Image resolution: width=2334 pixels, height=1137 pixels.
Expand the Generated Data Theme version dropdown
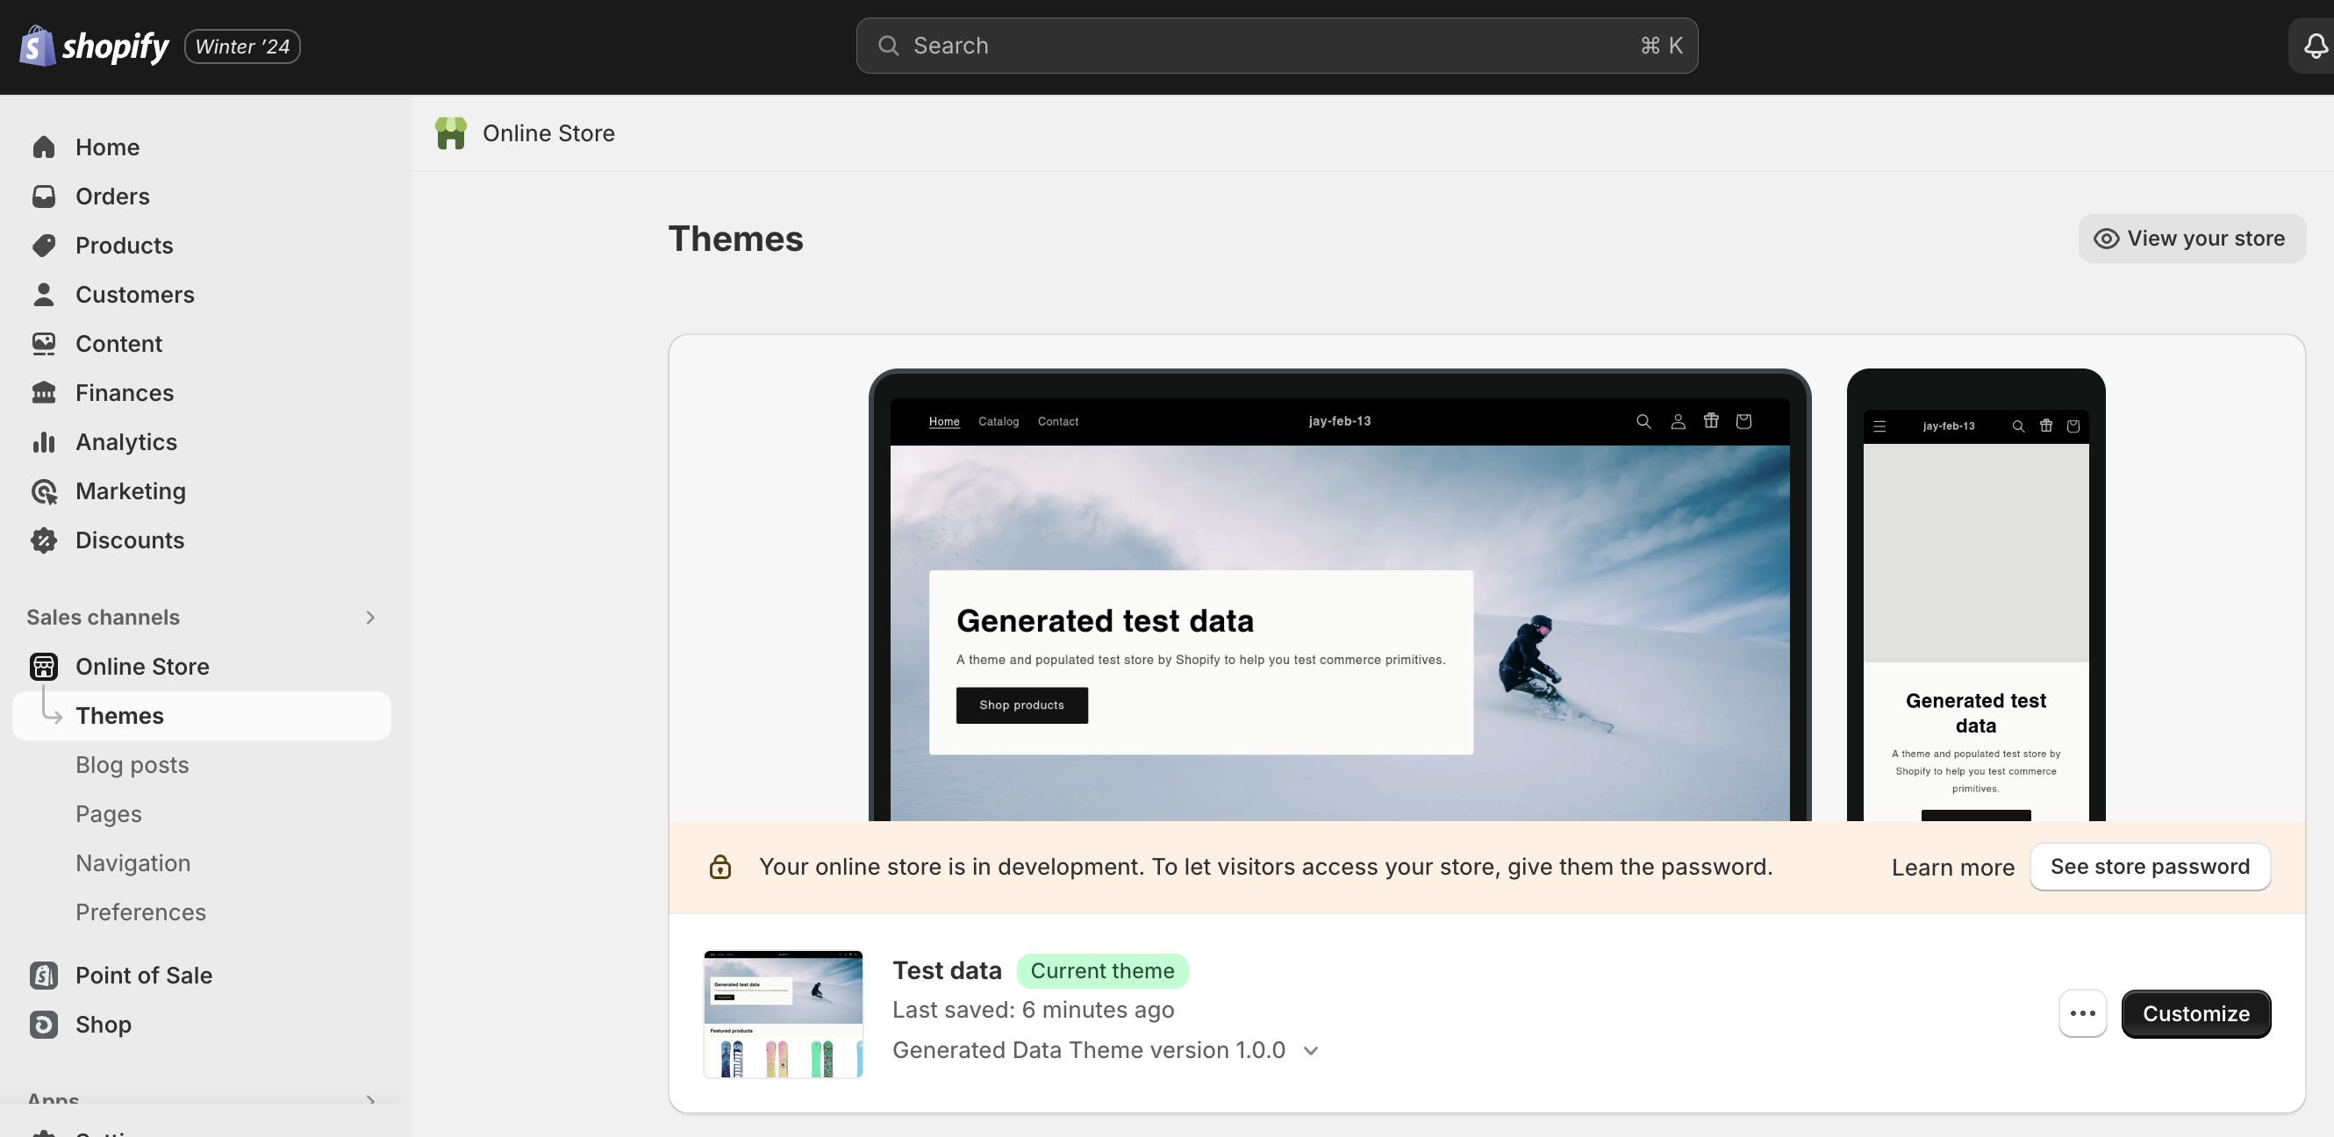coord(1310,1050)
